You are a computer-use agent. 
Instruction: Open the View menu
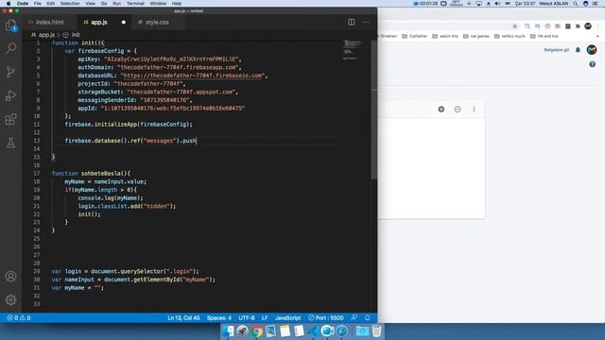point(91,4)
